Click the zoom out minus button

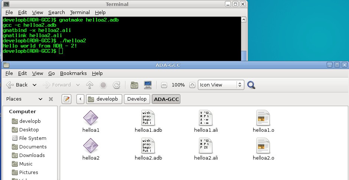pos(164,85)
